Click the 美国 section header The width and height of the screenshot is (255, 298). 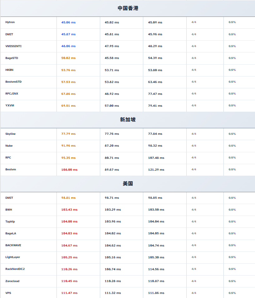pos(128,183)
